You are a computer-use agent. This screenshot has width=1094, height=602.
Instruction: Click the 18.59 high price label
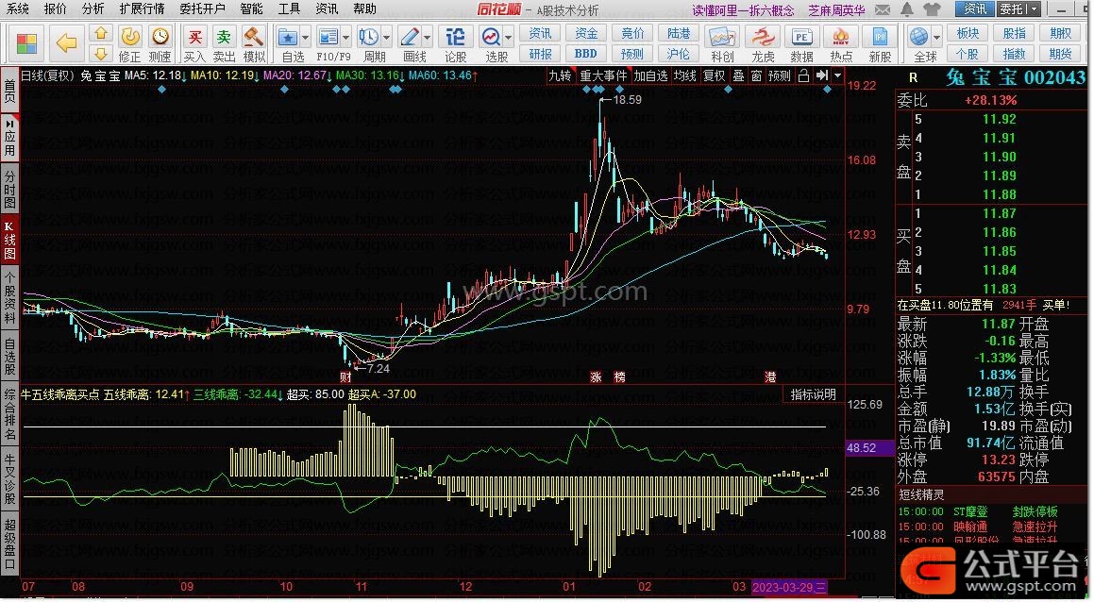628,100
